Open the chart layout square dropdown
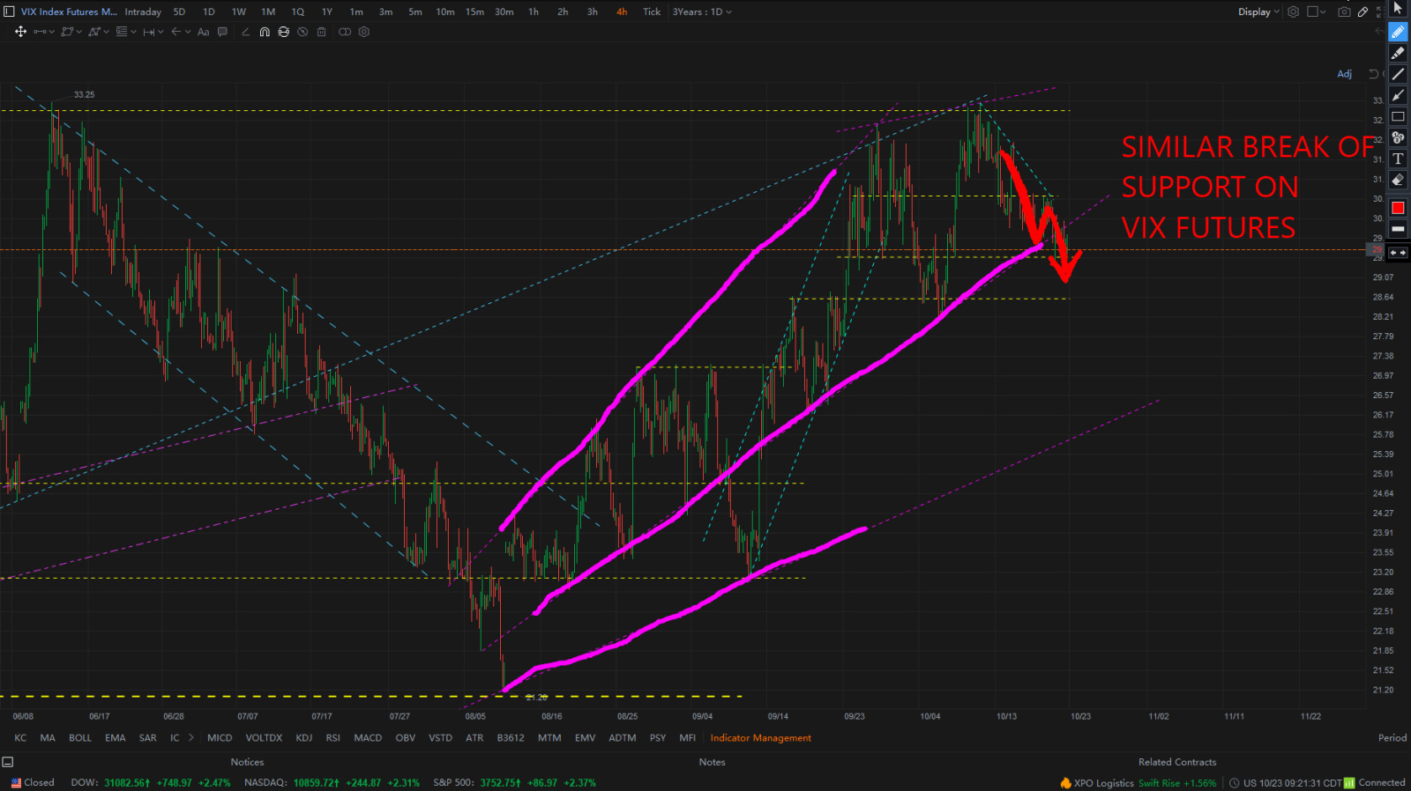1411x791 pixels. click(1316, 11)
